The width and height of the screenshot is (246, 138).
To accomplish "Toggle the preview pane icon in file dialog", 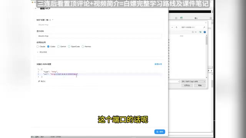I will coord(200,32).
